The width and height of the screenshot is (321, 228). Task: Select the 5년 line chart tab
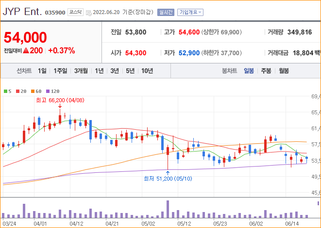coord(130,71)
